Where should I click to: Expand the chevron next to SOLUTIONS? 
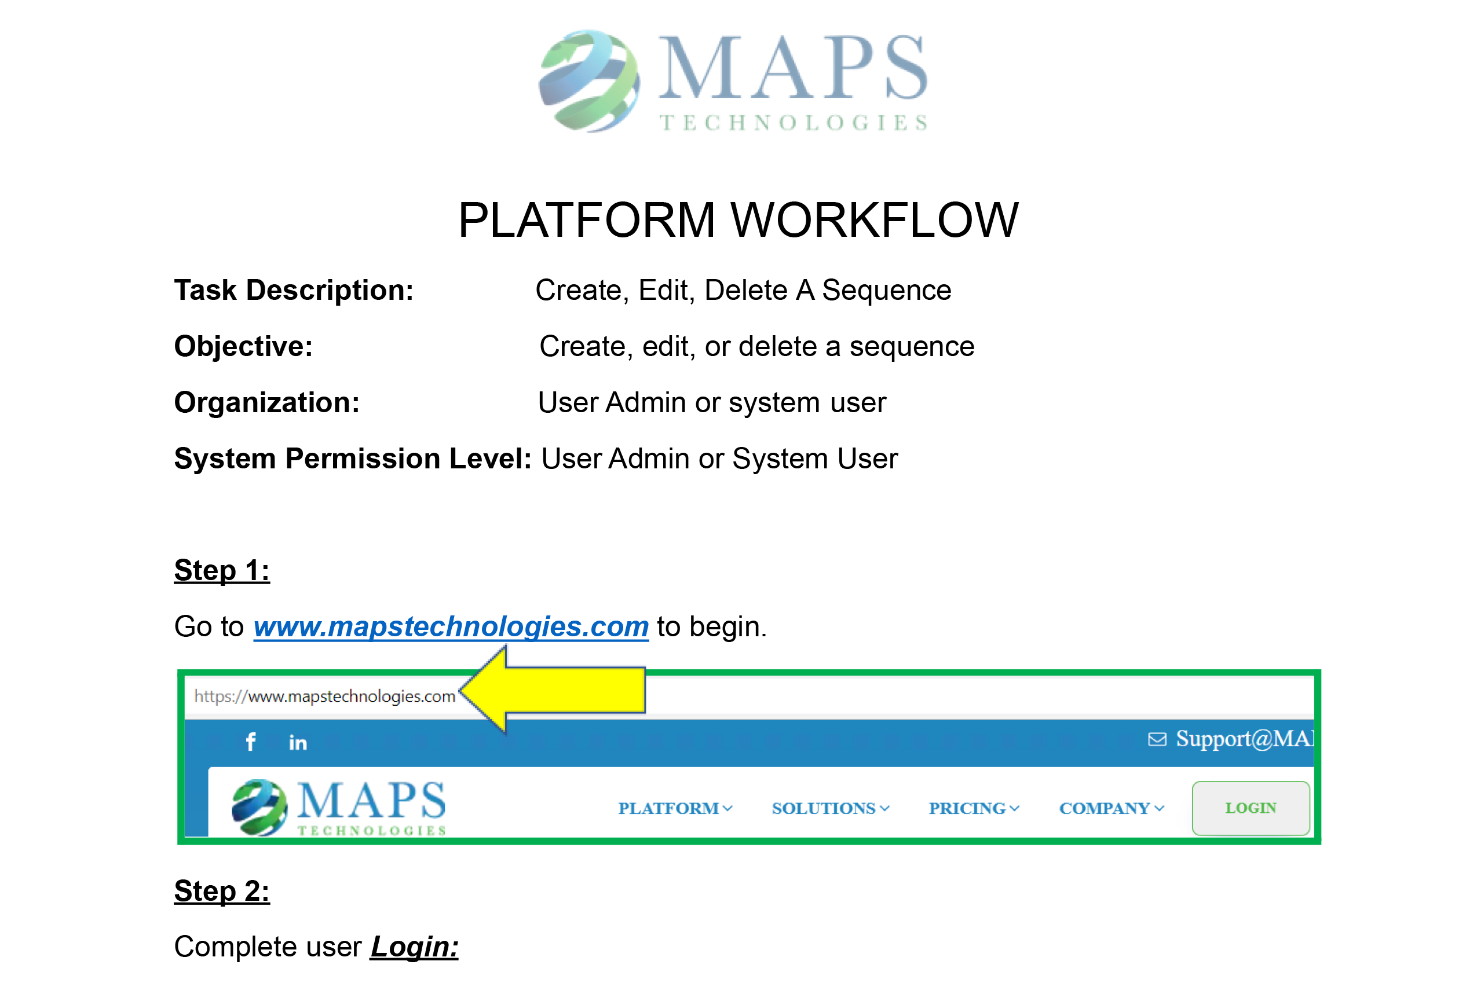(884, 808)
